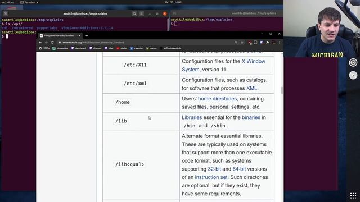The image size is (360, 202).
Task: Open the browser three-dot menu
Action: 280,43
